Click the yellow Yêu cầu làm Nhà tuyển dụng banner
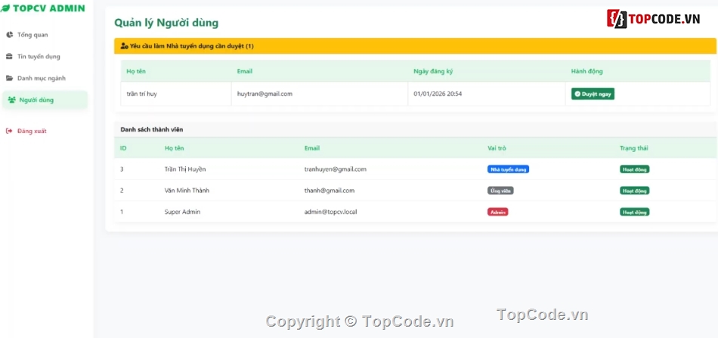This screenshot has width=718, height=338. pos(415,46)
